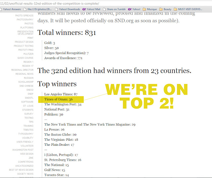Open the PROTOTYPING tag link
The height and width of the screenshot is (178, 212).
point(26,50)
